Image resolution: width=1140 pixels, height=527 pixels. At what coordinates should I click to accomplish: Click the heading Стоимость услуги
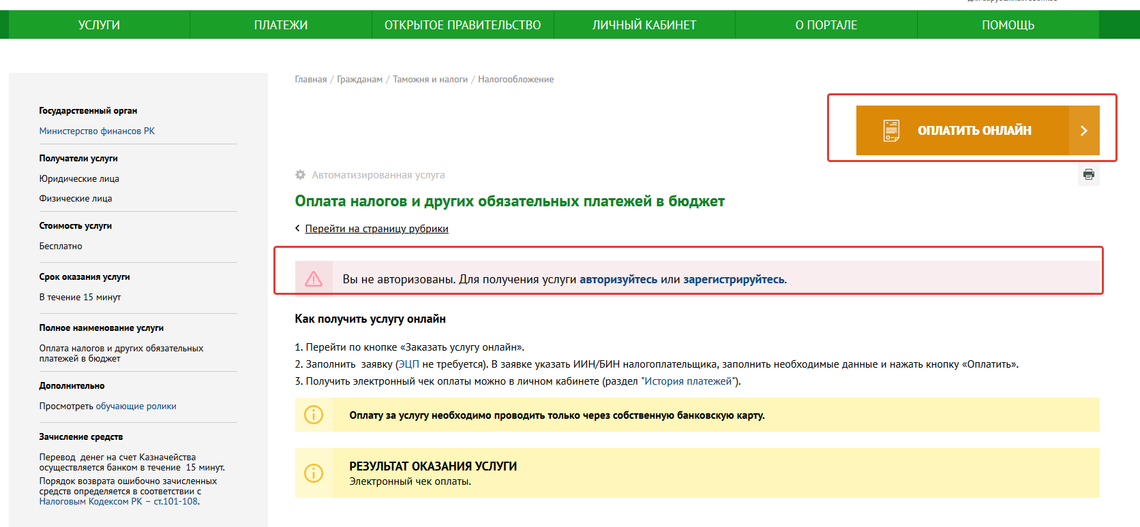click(x=76, y=226)
